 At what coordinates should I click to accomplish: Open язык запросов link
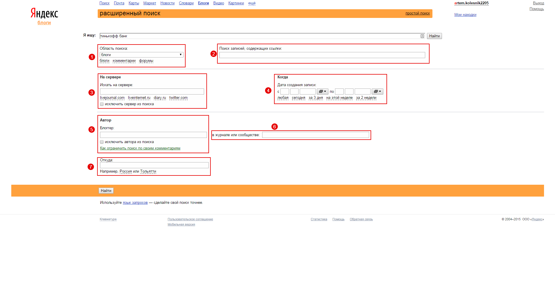(135, 203)
